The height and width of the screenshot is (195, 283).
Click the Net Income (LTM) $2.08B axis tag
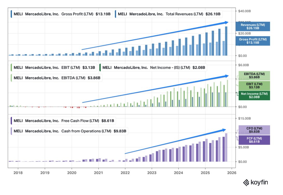(x=254, y=96)
